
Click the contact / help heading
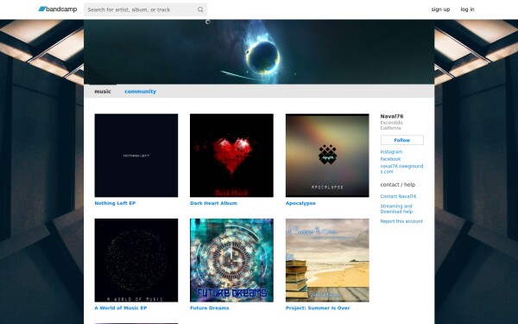(398, 185)
